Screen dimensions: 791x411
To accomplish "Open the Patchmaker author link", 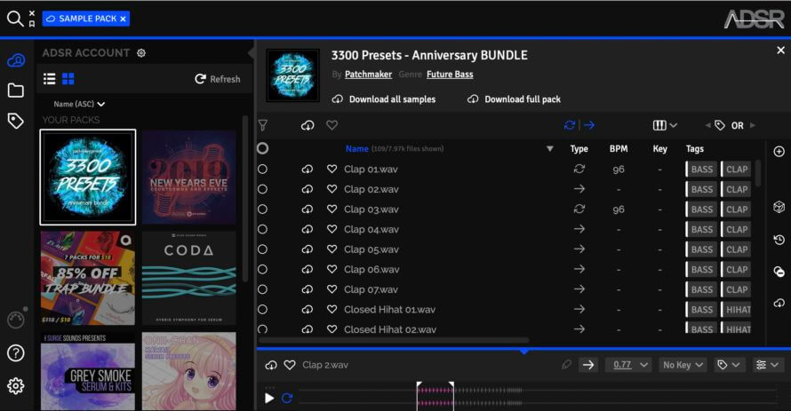I will 369,75.
